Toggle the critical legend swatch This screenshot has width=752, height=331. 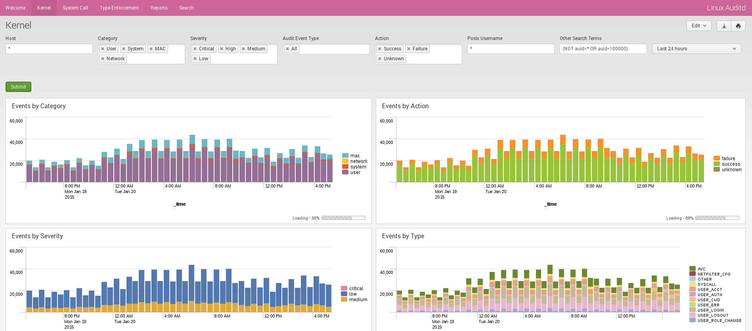click(344, 289)
